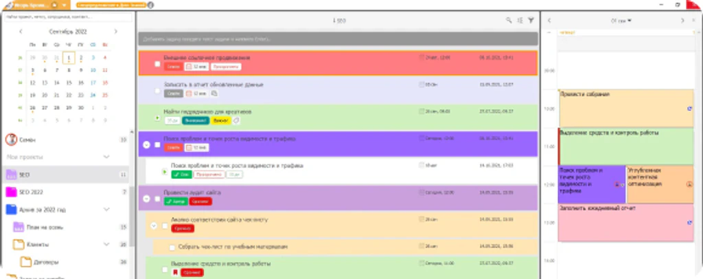Click the yellow Важно tag on Найти подрядчиков
Viewport: 703px width, 279px height.
(x=220, y=120)
